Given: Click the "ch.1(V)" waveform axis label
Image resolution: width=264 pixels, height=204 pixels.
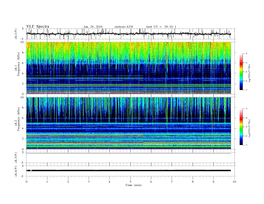Looking at the screenshot, I should pyautogui.click(x=16, y=34).
